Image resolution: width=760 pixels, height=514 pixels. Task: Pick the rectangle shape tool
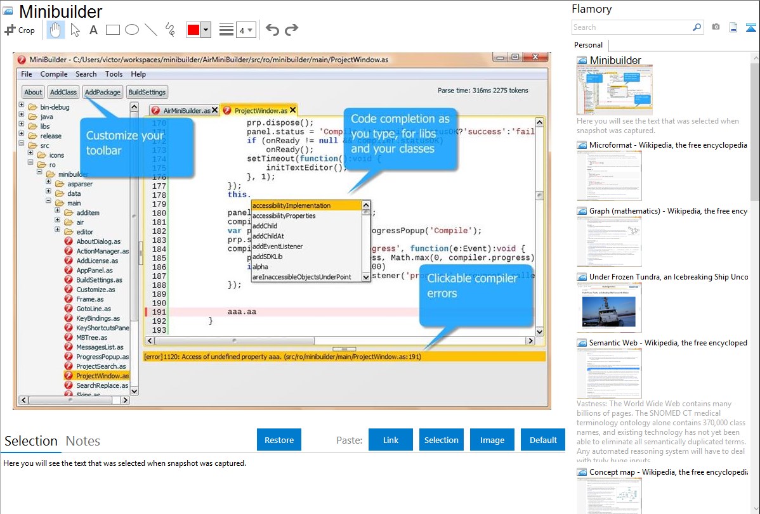[x=112, y=30]
